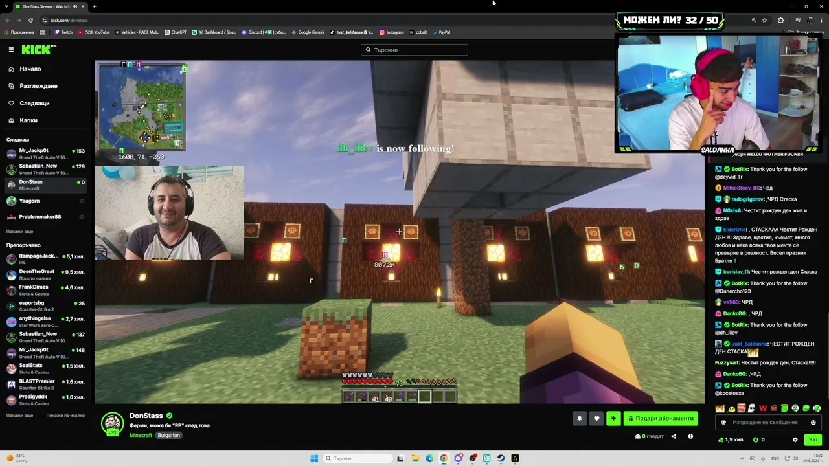The image size is (829, 466).
Task: Open chat settings gear
Action: click(x=795, y=440)
